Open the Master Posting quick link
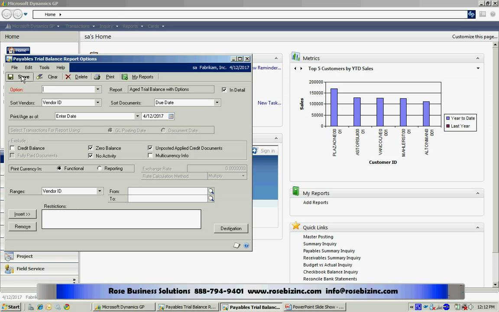Image resolution: width=499 pixels, height=312 pixels. click(x=318, y=237)
